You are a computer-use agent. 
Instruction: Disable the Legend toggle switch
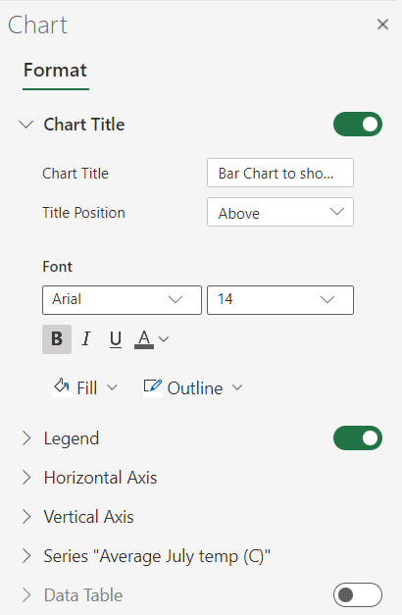[358, 438]
